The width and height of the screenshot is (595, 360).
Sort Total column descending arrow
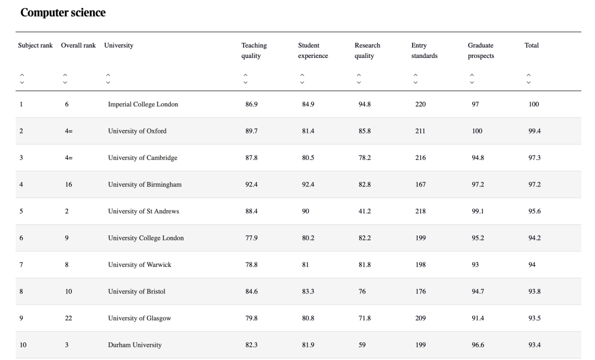528,83
